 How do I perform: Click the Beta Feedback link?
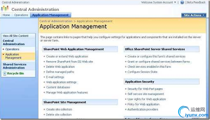pyautogui.click(x=196, y=2)
